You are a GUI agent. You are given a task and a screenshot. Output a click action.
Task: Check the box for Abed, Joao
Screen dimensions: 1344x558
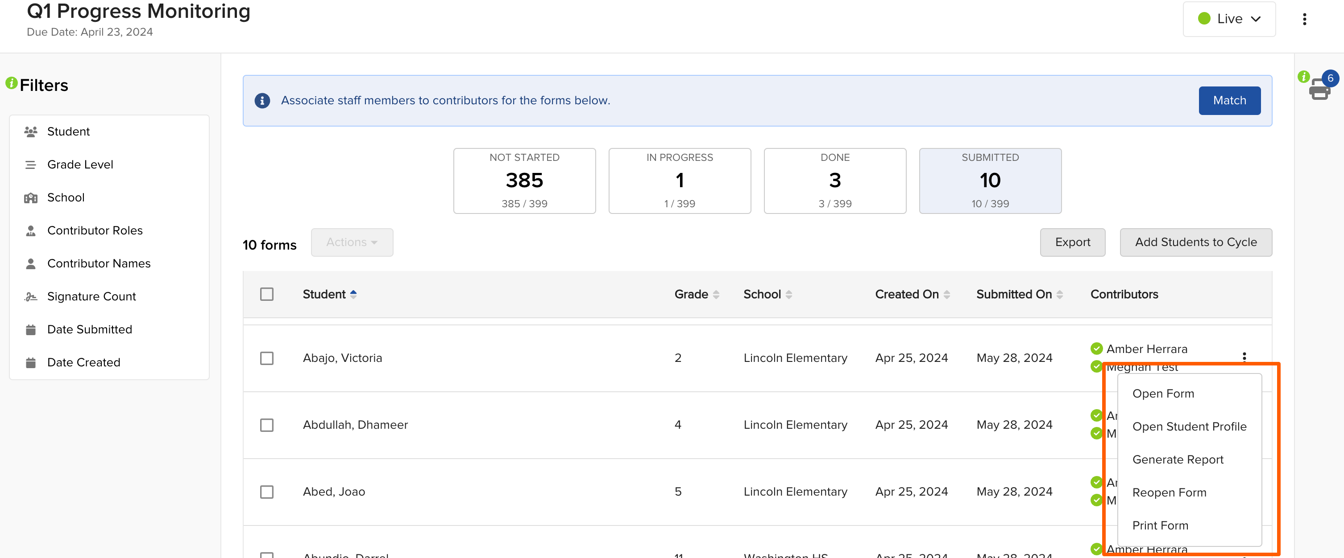266,492
